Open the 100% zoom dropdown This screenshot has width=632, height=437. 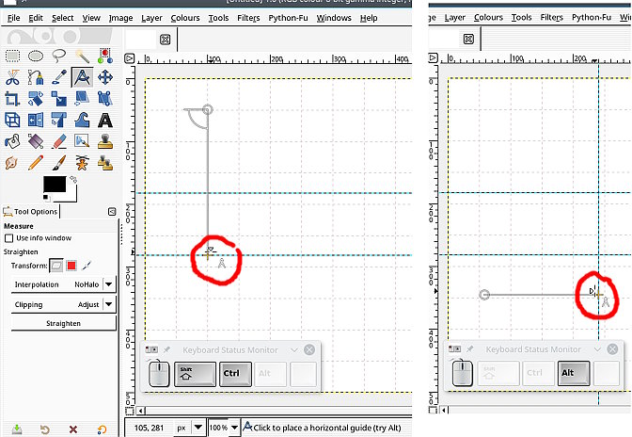(234, 427)
